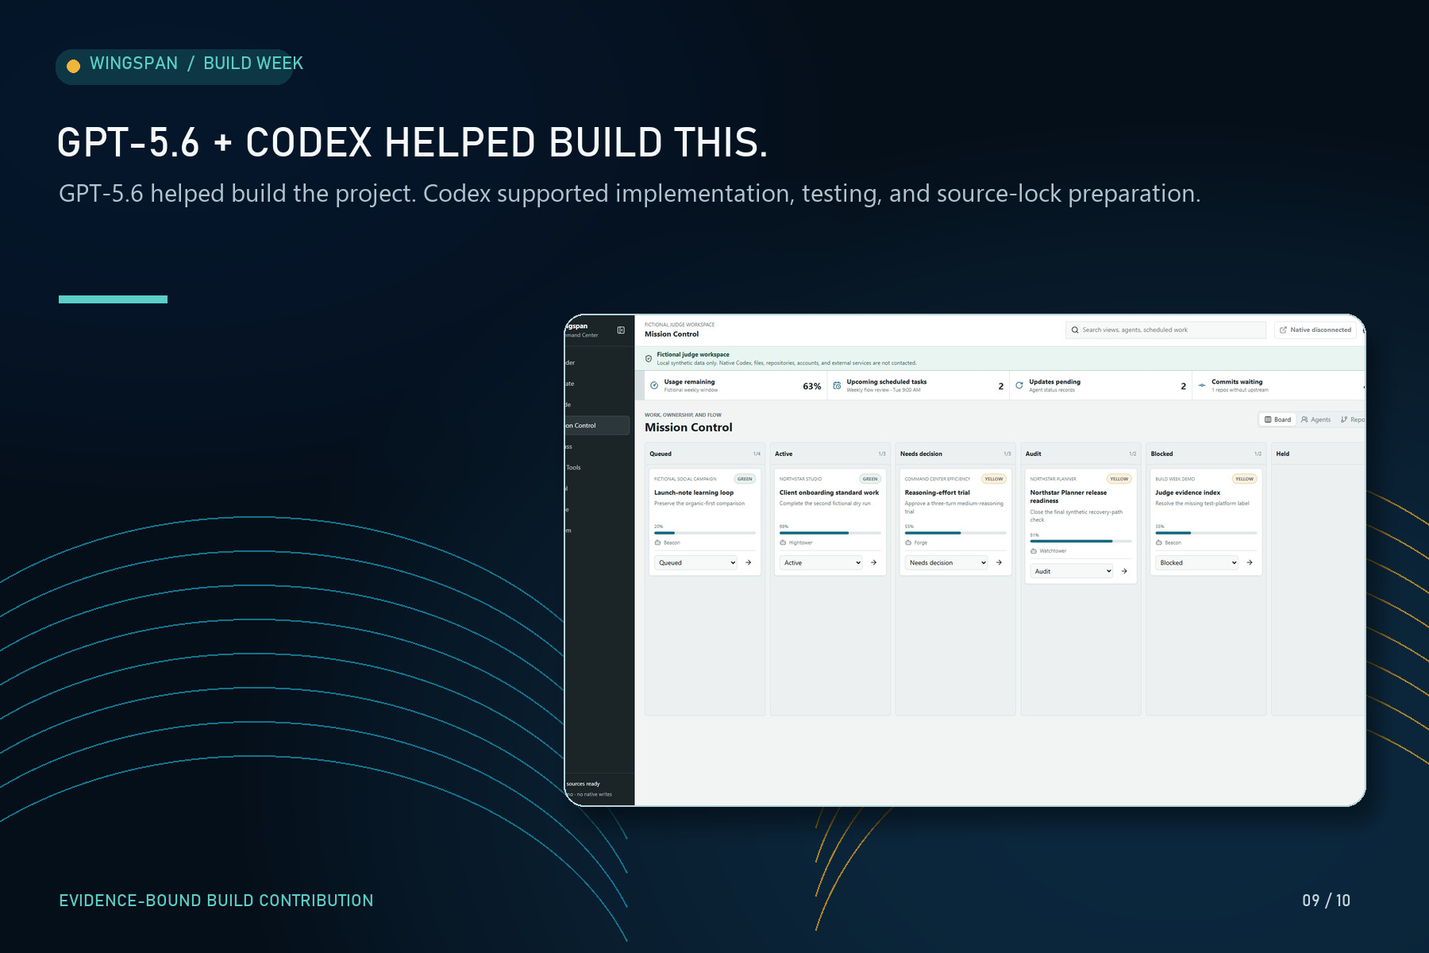Click the Commits waiting commit icon
Image resolution: width=1429 pixels, height=953 pixels.
point(1202,386)
